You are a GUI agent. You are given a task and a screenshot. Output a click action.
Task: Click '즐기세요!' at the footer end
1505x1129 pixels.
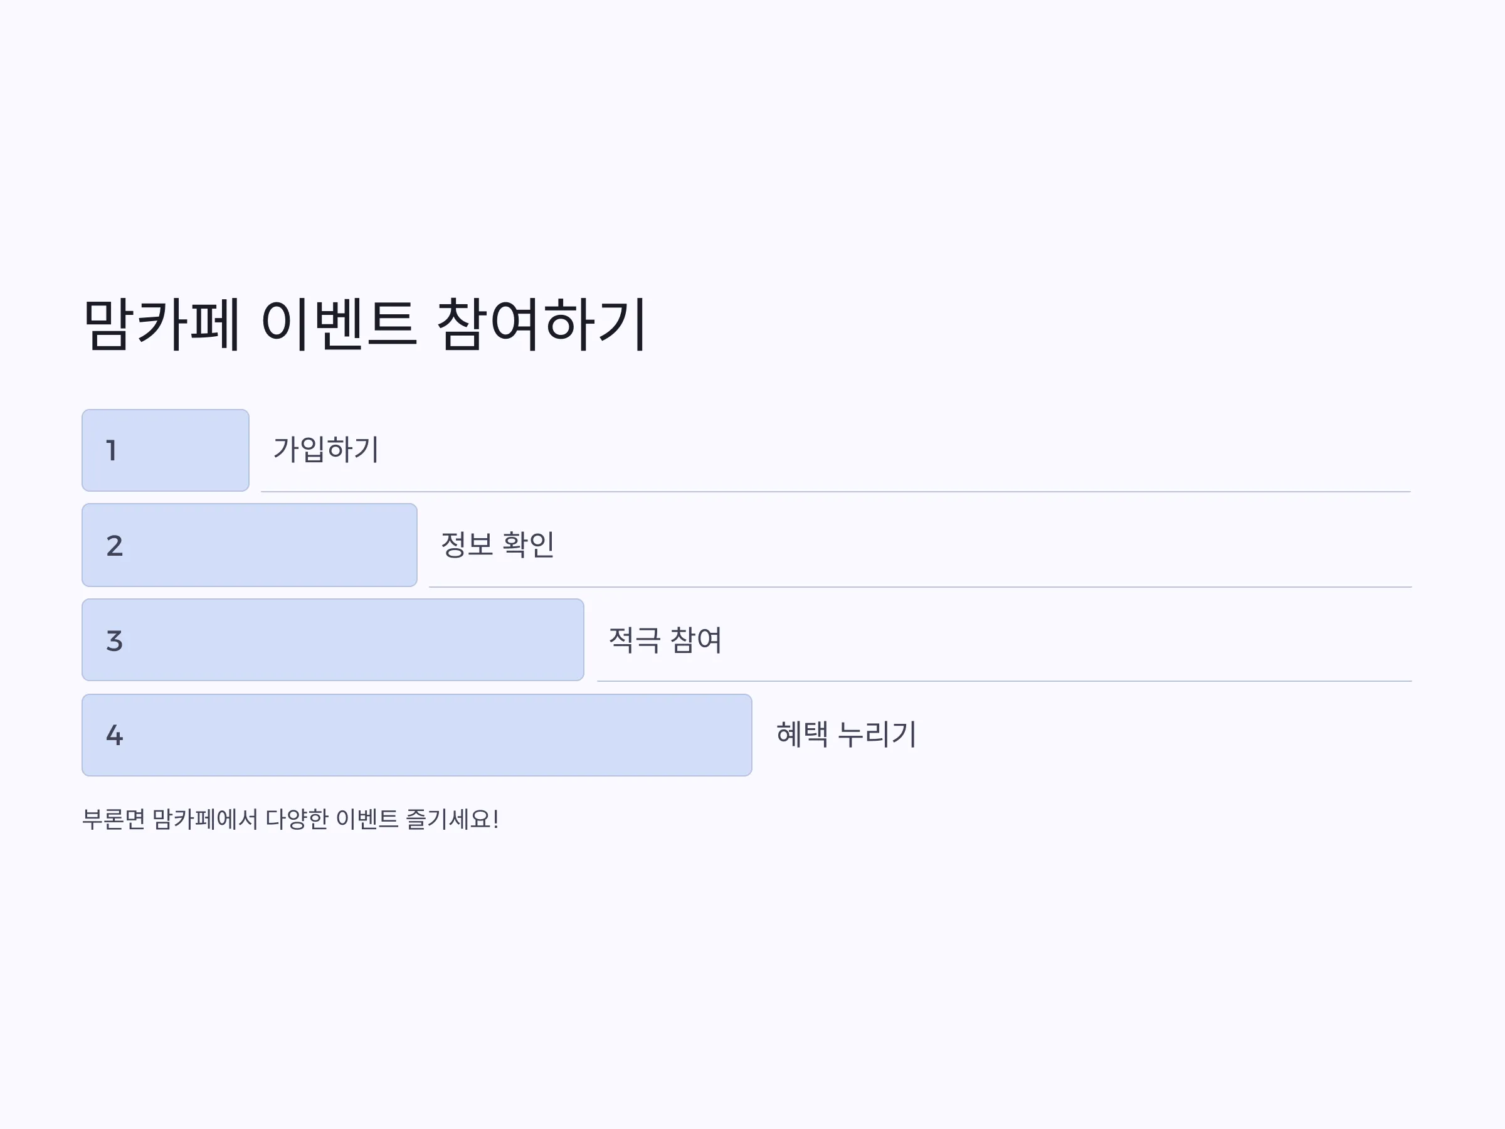[453, 819]
